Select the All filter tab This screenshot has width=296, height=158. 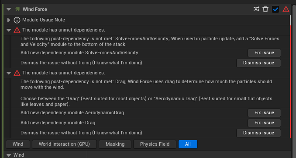[x=188, y=144]
